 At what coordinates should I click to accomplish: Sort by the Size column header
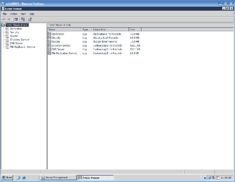coord(135,29)
